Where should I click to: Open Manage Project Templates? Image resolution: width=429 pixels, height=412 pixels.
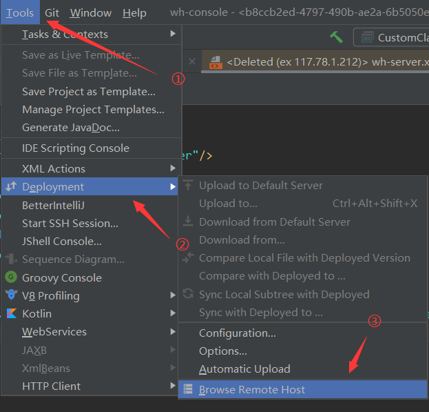pos(93,110)
